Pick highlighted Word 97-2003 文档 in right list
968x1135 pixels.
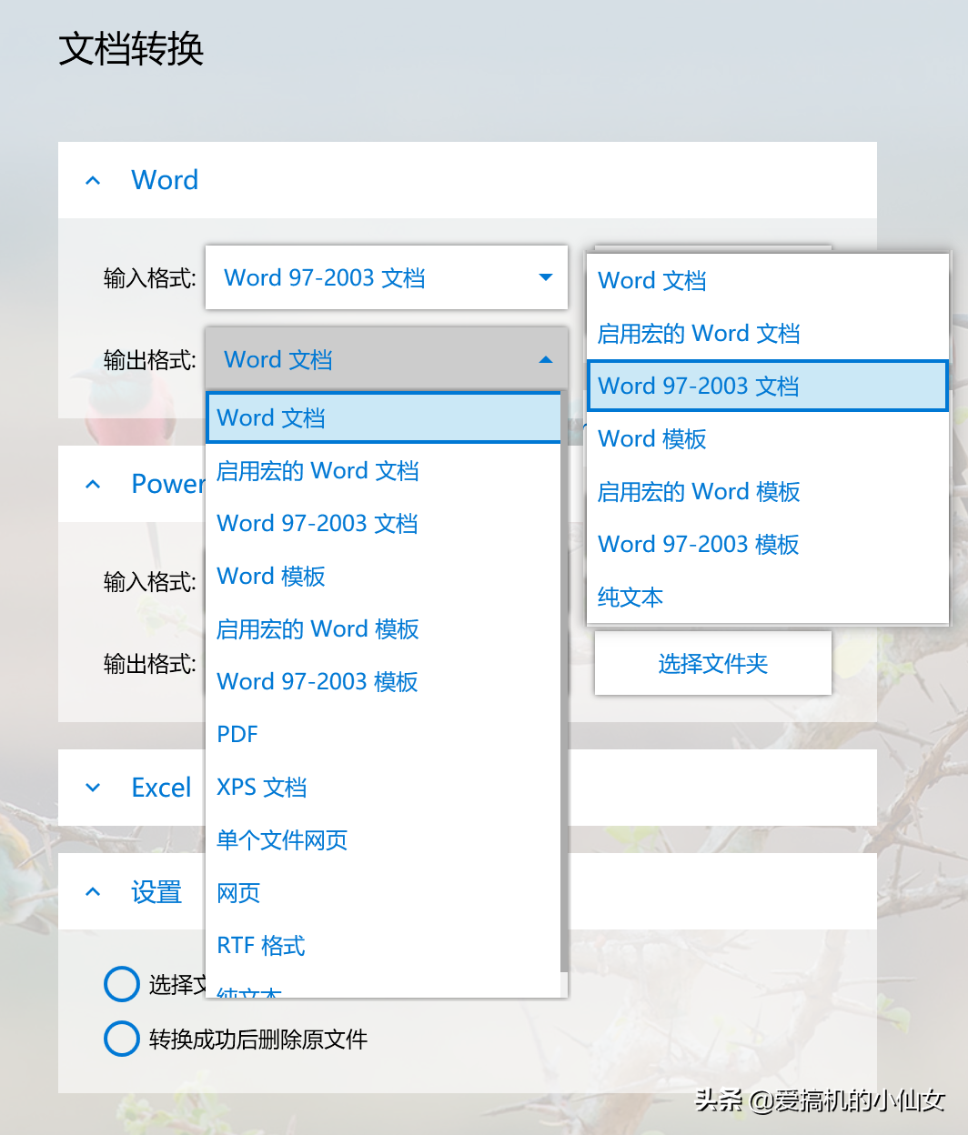point(768,386)
